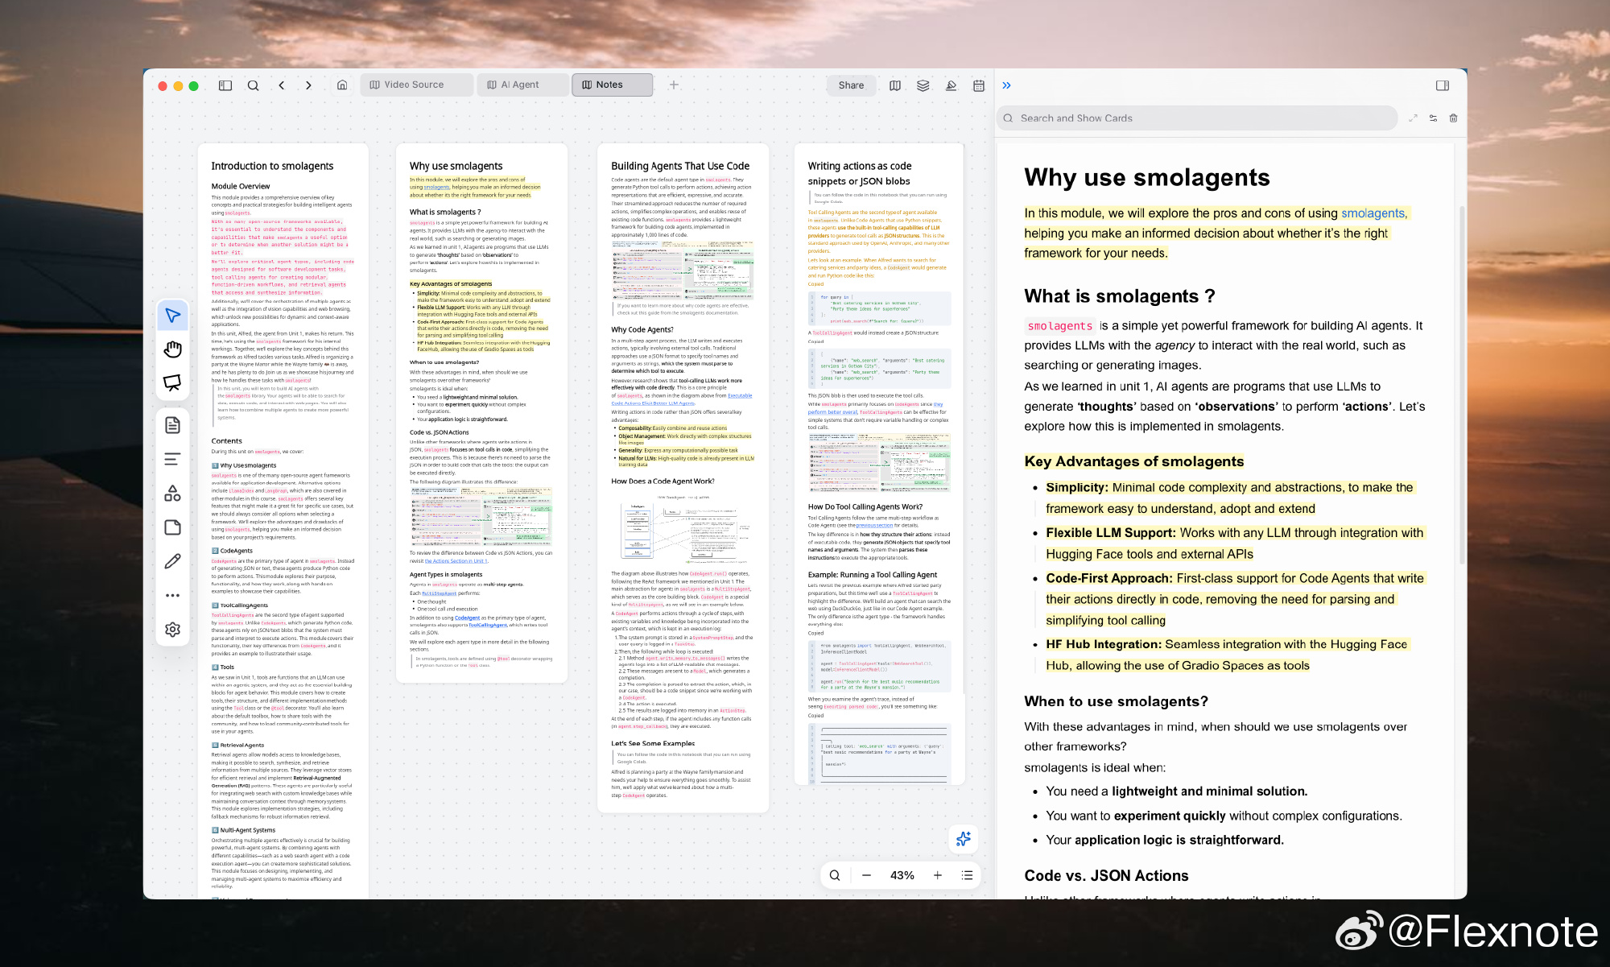1610x967 pixels.
Task: Collapse right panel with double chevron
Action: click(1006, 85)
